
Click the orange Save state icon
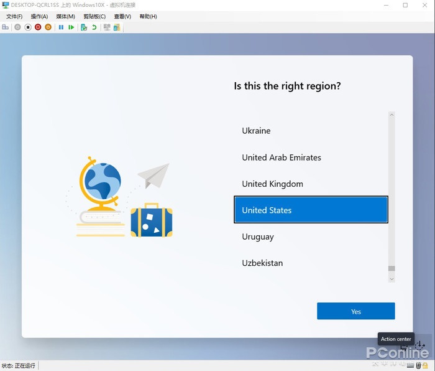48,27
